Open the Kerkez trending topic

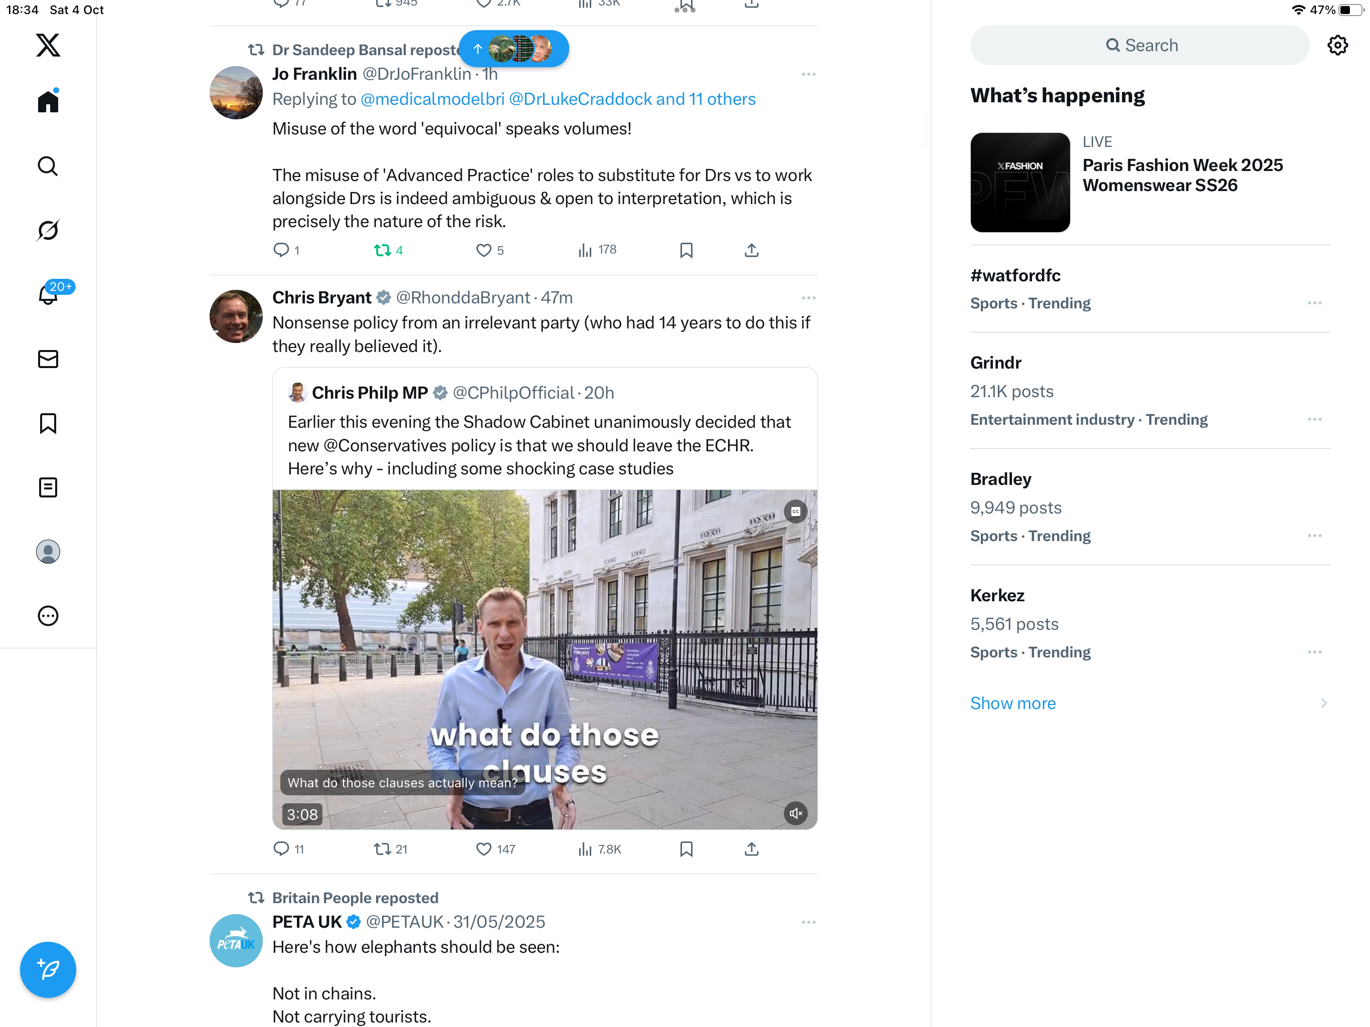[997, 595]
